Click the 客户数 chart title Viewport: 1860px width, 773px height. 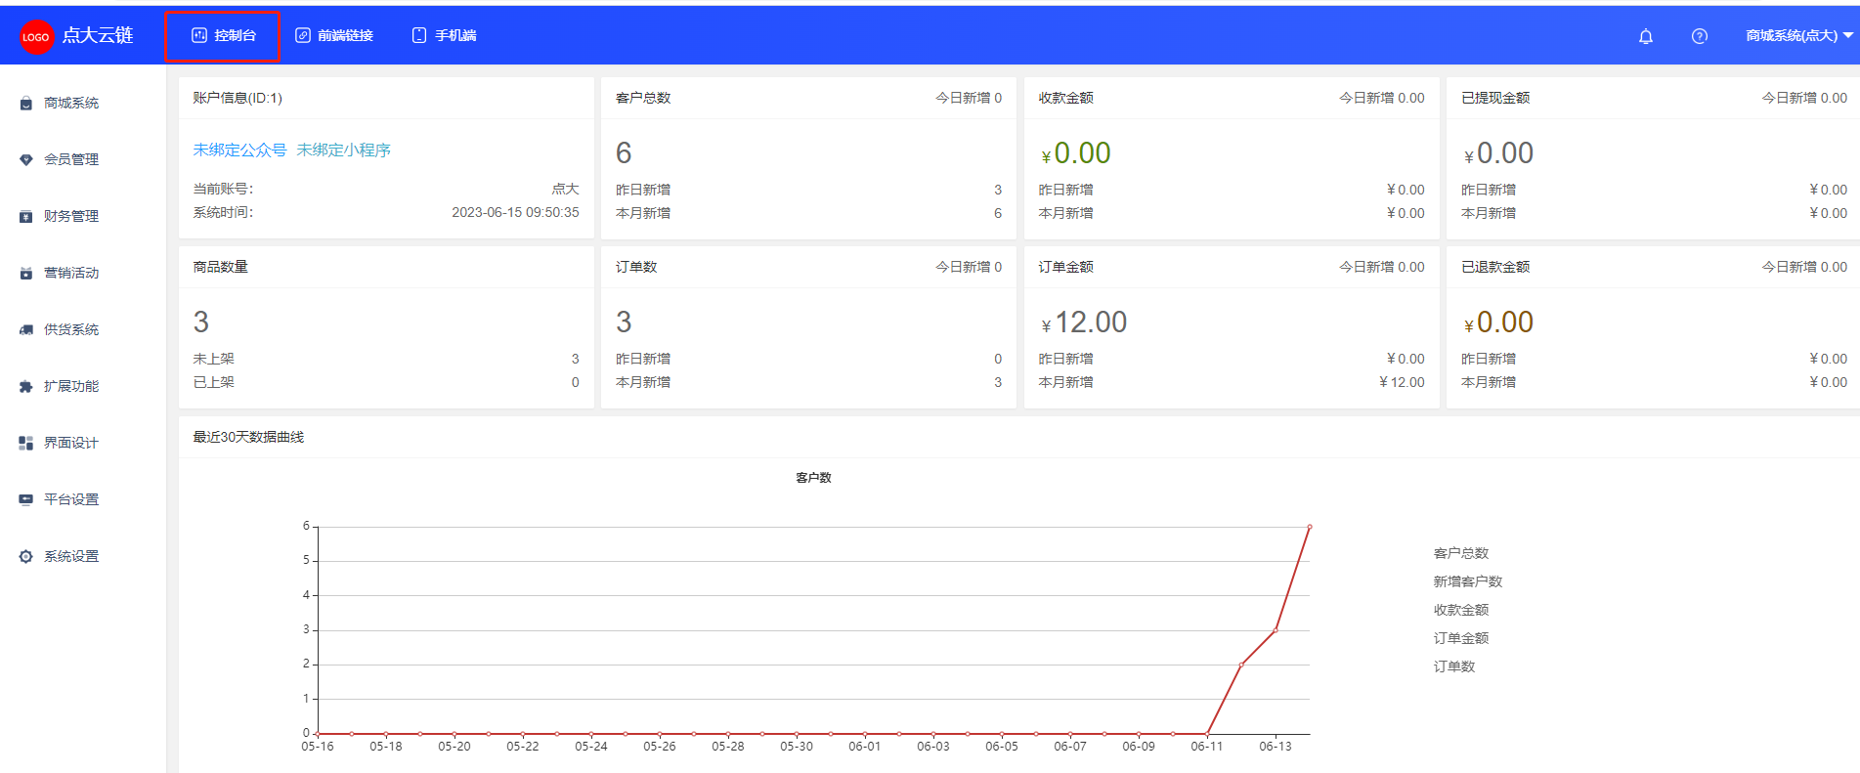[x=813, y=478]
